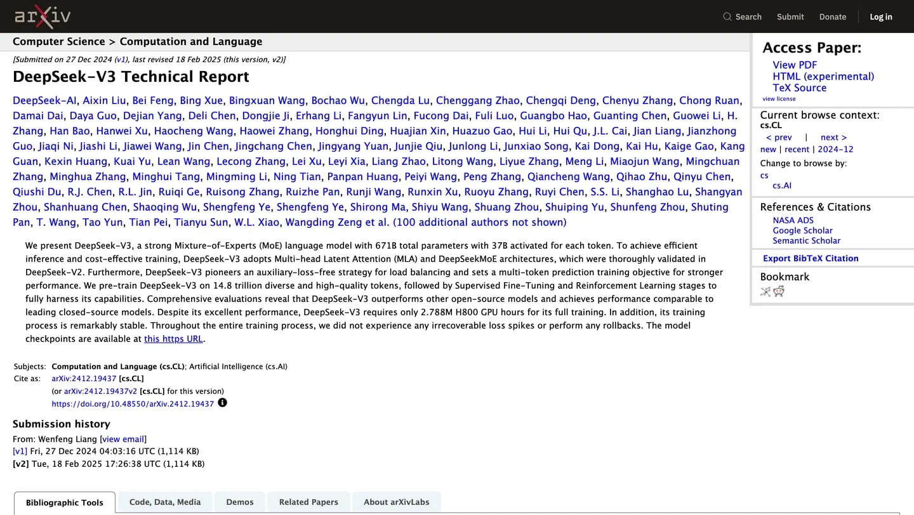Browse new cs.CL submissions

768,149
